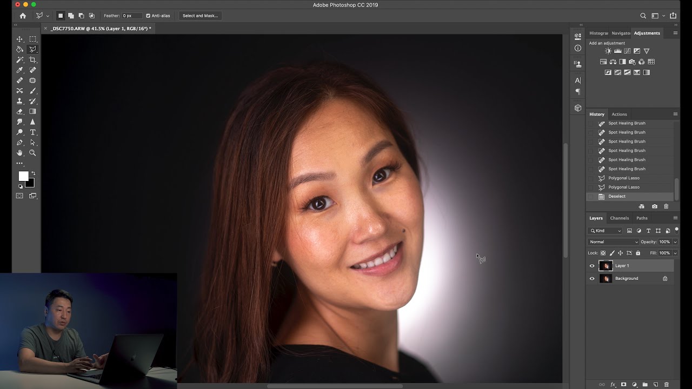
Task: Click the Feather input field
Action: [132, 16]
